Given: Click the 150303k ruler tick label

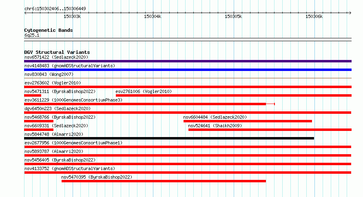Looking at the screenshot, I should (x=72, y=16).
